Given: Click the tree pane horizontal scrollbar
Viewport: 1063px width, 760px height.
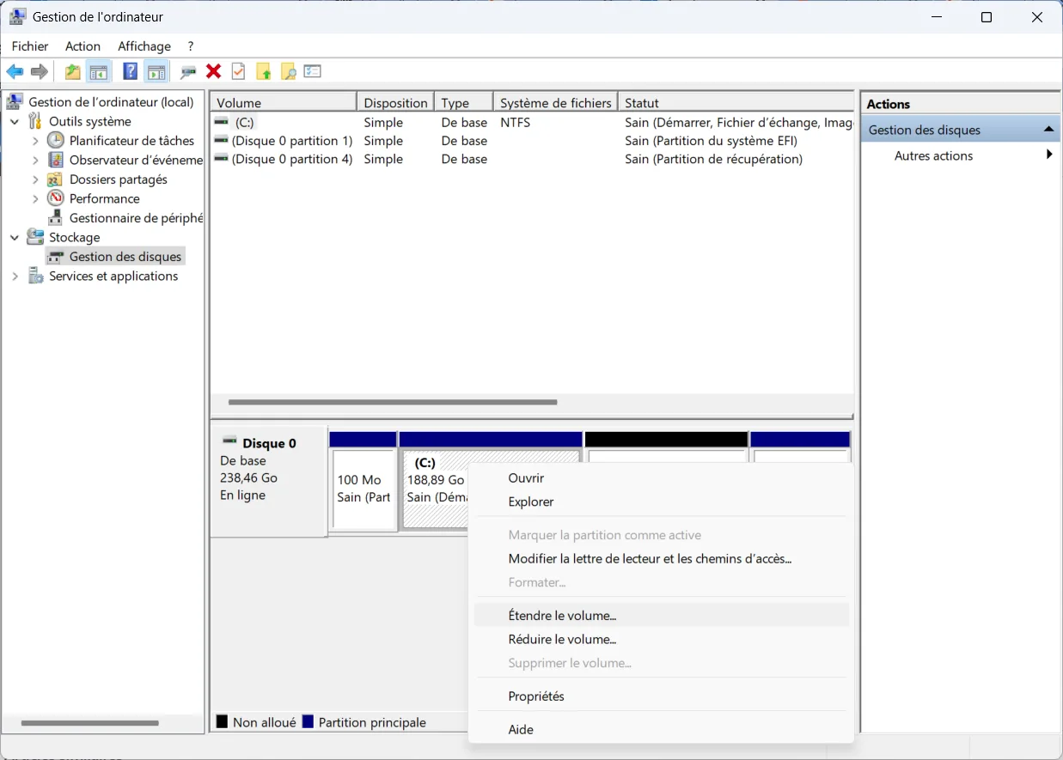Looking at the screenshot, I should click(x=89, y=723).
